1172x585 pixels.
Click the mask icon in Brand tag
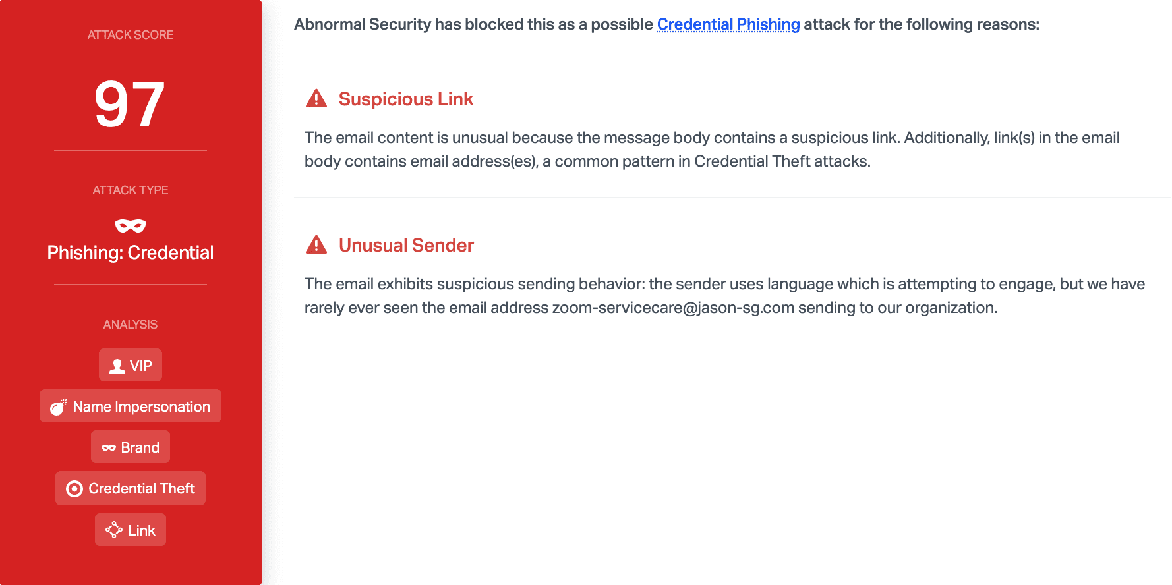[109, 448]
